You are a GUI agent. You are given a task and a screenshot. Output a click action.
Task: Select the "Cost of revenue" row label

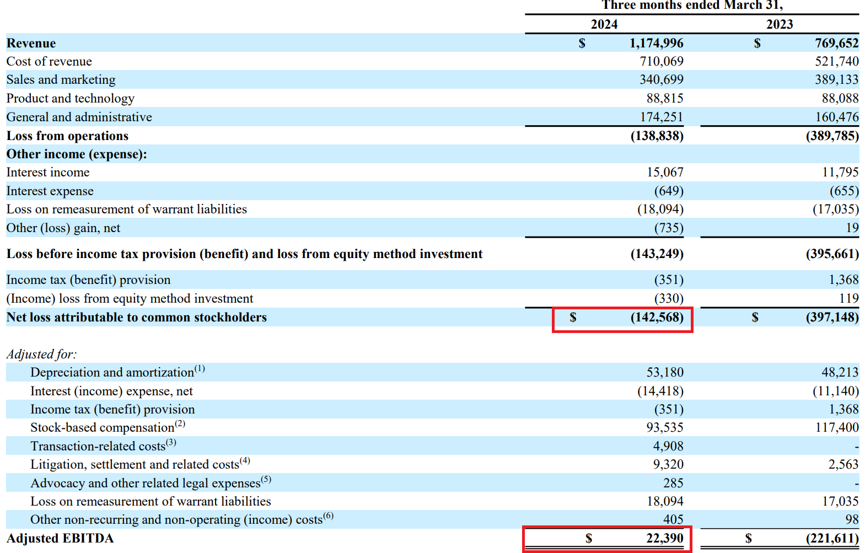click(49, 61)
